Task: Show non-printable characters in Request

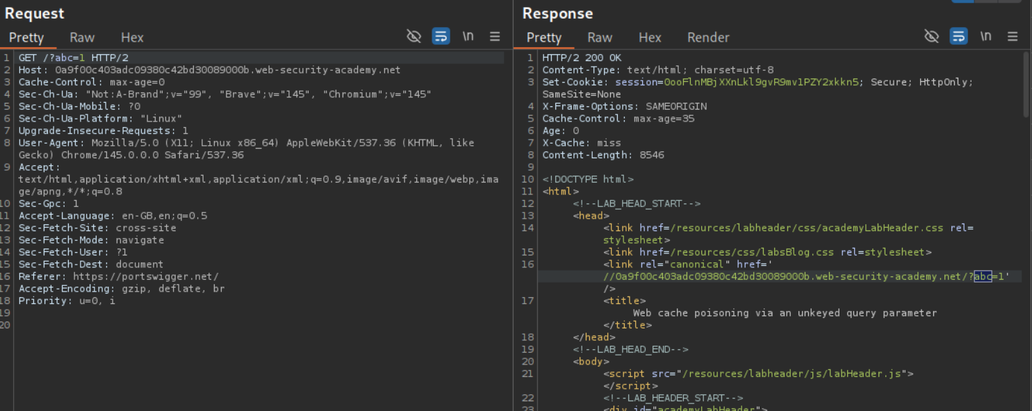Action: click(x=468, y=37)
